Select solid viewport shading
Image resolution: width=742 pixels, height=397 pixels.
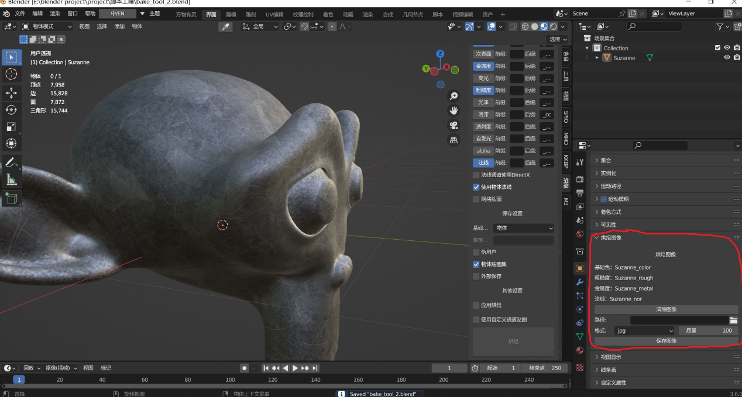tap(534, 26)
